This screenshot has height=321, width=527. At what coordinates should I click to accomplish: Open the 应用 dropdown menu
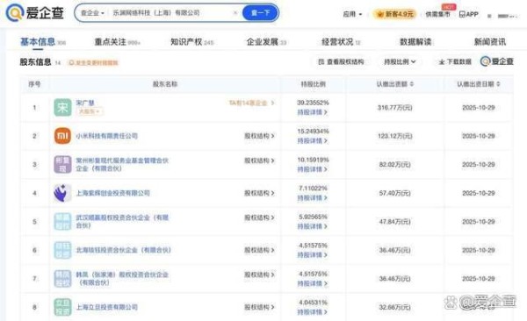point(352,14)
